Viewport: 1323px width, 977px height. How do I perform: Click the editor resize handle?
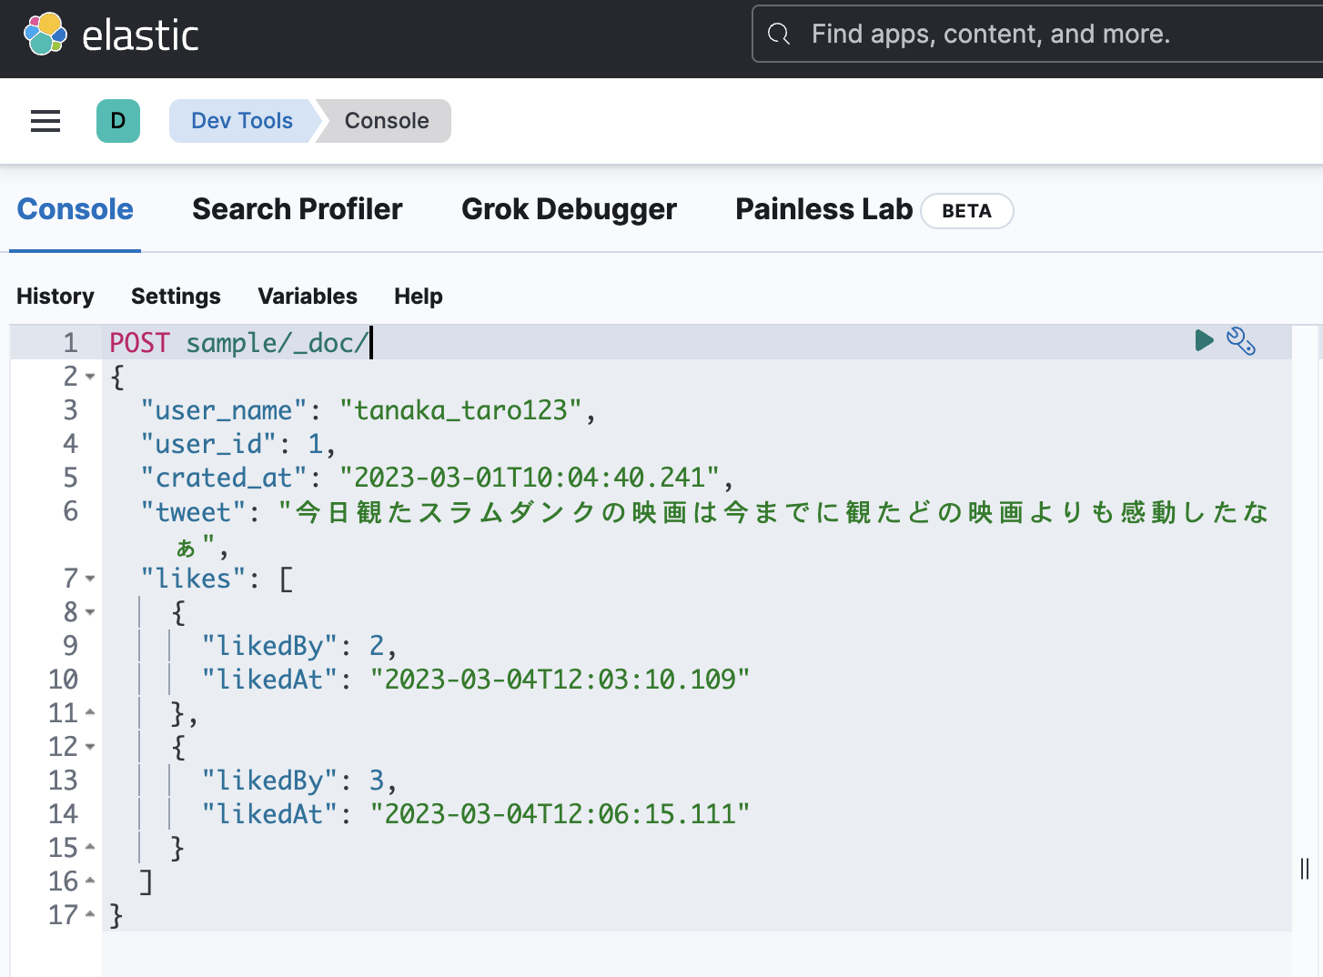(1305, 869)
